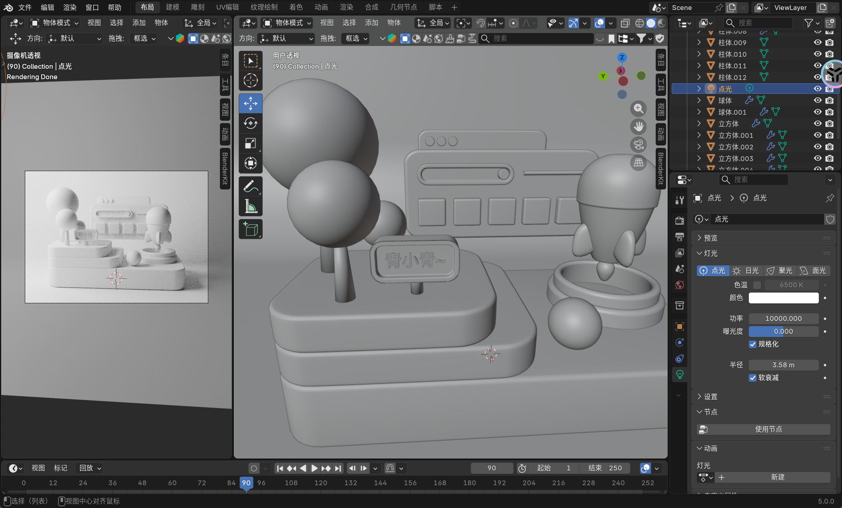The width and height of the screenshot is (842, 508).
Task: Toggle camera view button in viewport
Action: point(638,145)
